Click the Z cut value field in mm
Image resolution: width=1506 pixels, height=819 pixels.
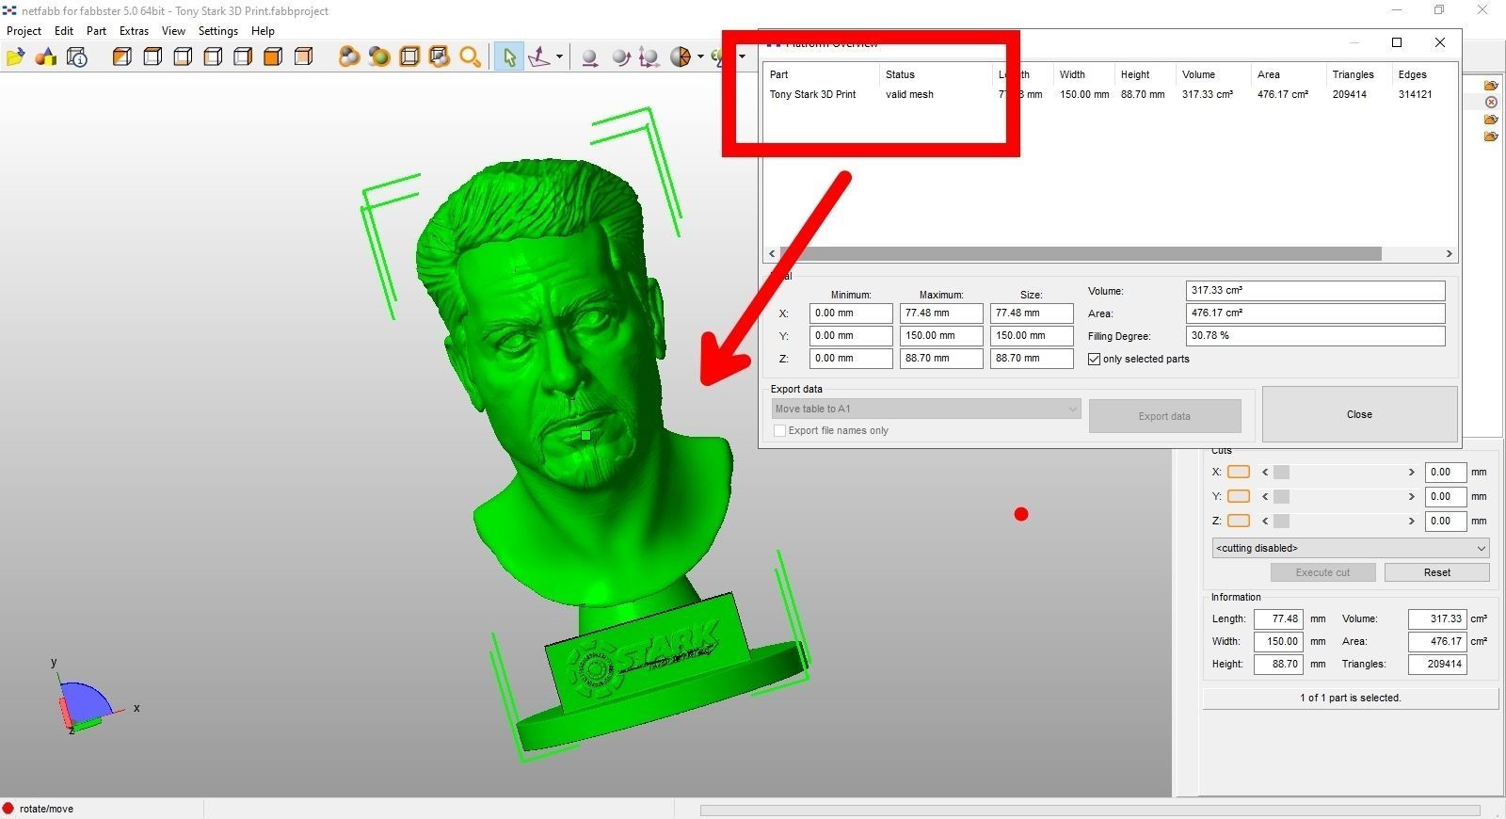click(1445, 521)
